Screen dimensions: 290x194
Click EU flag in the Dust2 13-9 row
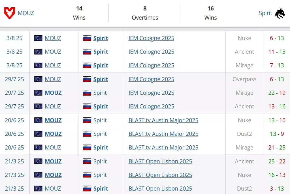coord(38,134)
